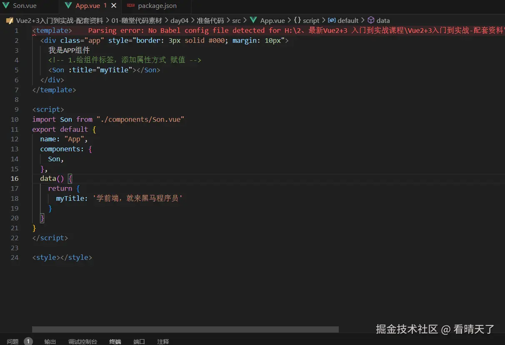The width and height of the screenshot is (505, 345).
Task: Open the day04 breadcrumb segment
Action: tap(180, 20)
